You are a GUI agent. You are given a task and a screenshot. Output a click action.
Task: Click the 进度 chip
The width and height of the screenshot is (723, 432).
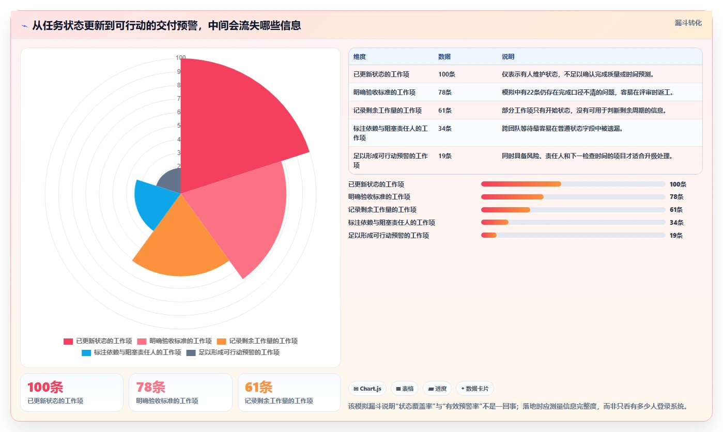(437, 389)
